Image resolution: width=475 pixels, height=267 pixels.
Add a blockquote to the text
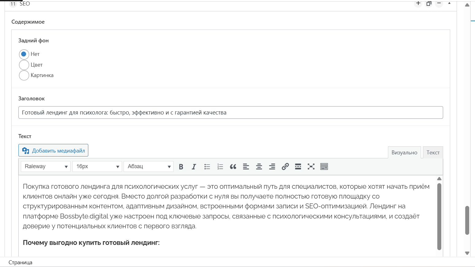point(233,167)
